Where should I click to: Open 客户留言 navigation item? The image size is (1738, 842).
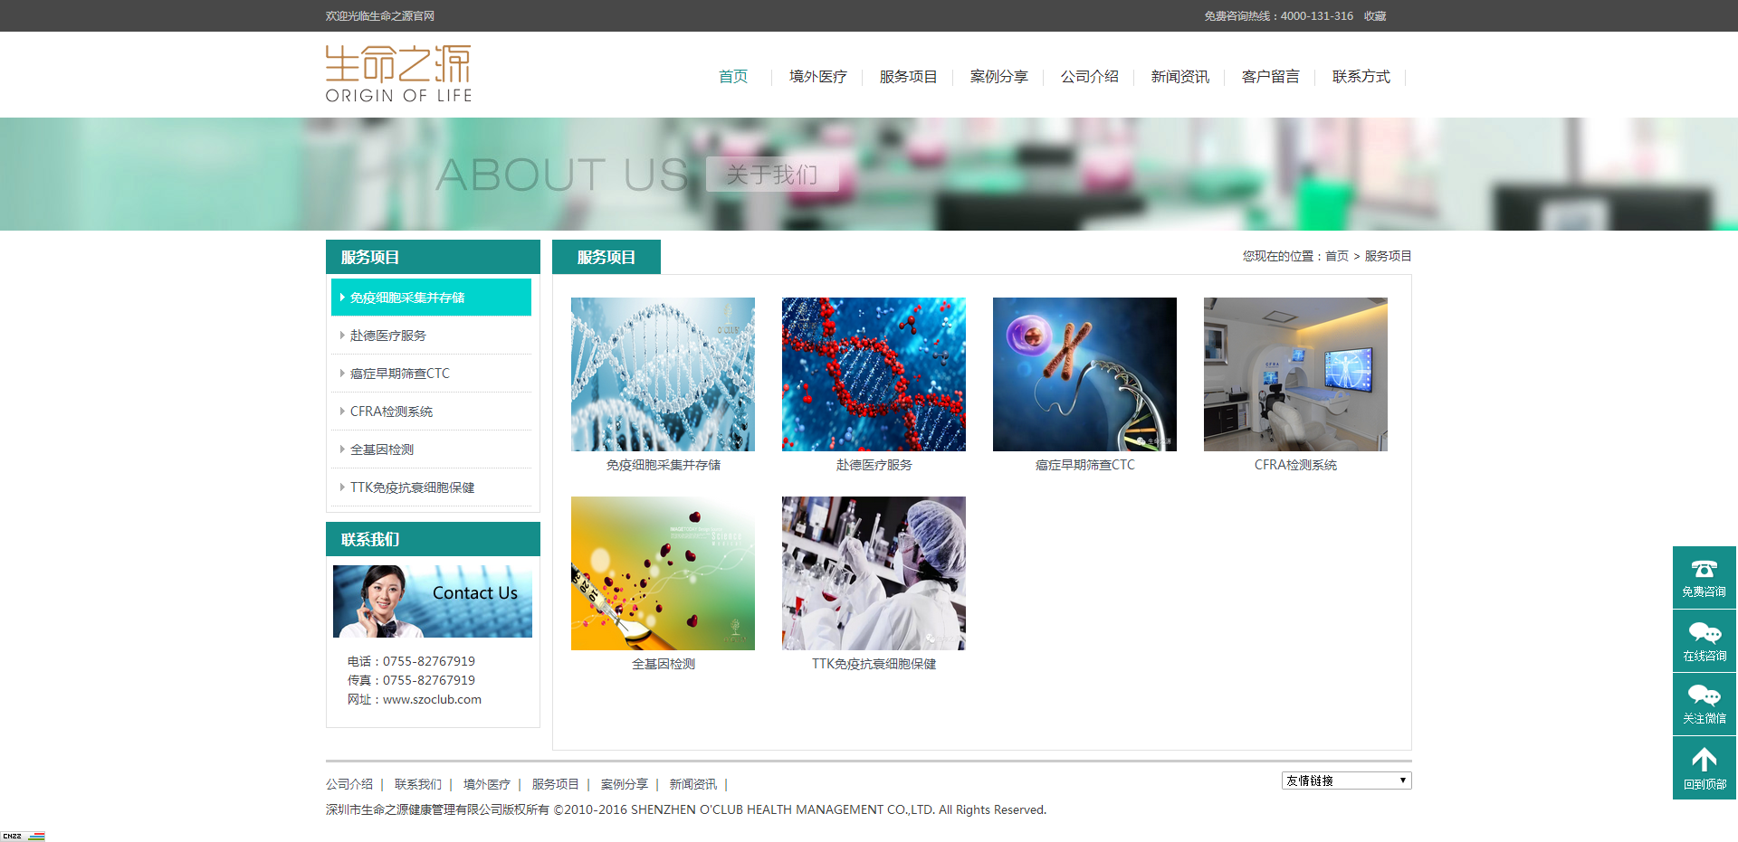click(x=1270, y=77)
